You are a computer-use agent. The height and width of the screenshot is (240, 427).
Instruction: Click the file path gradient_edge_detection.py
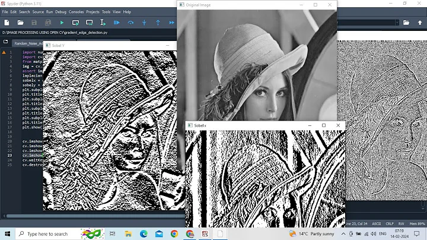click(55, 33)
